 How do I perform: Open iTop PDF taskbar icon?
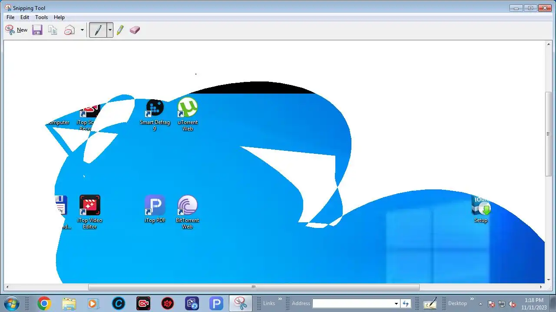tap(216, 303)
